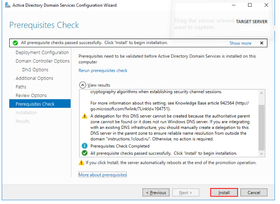This screenshot has width=280, height=204.
Task: Click the grayed-out Installation step
Action: click(26, 112)
